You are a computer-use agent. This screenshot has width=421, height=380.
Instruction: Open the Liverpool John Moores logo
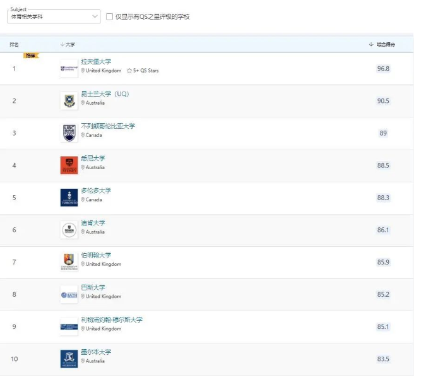69,327
